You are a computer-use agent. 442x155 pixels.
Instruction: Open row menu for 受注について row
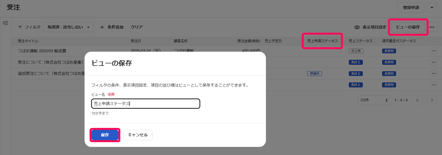pos(434,62)
